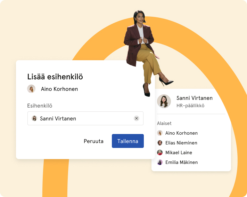Click Emilia Mäkinen's avatar icon
The height and width of the screenshot is (197, 247).
[x=160, y=162]
